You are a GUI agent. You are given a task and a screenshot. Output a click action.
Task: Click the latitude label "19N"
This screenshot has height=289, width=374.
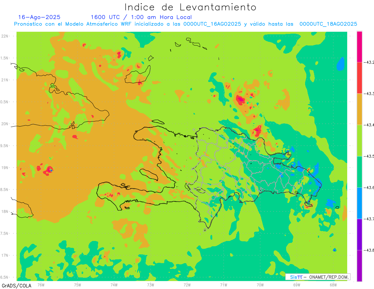[5, 168]
